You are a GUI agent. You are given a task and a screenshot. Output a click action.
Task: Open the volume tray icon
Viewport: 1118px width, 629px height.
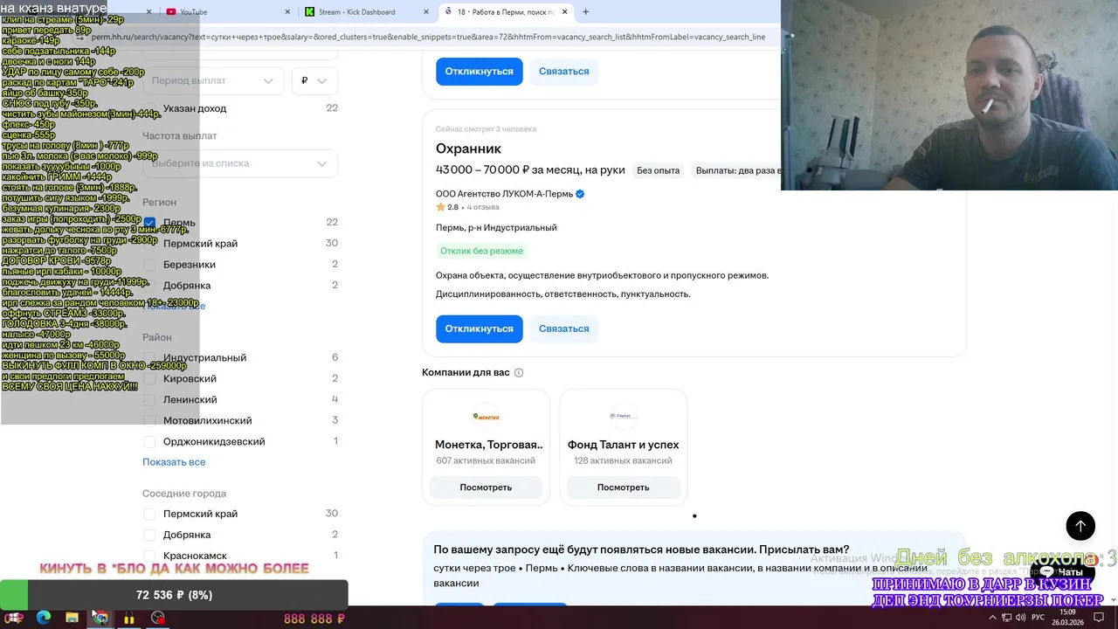pos(1019,617)
